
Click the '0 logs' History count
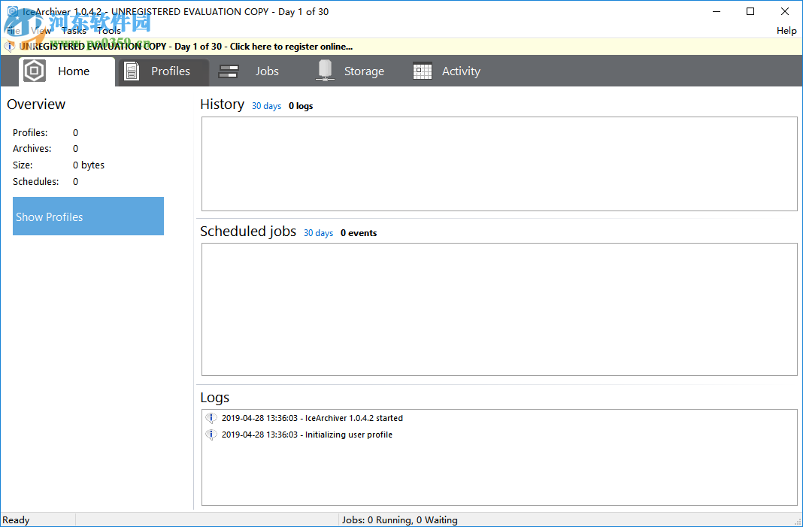pos(301,106)
